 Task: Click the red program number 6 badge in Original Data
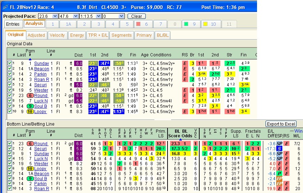point(30,96)
